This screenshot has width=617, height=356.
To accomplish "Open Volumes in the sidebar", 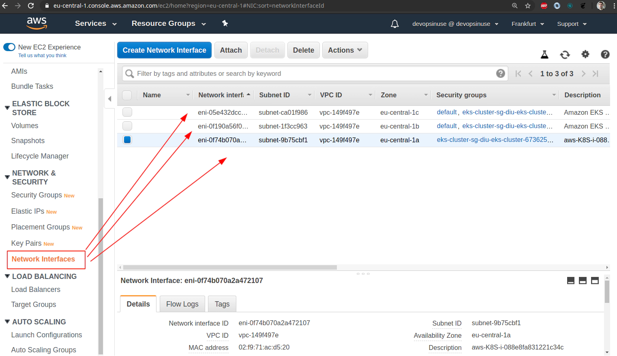I will coord(25,126).
